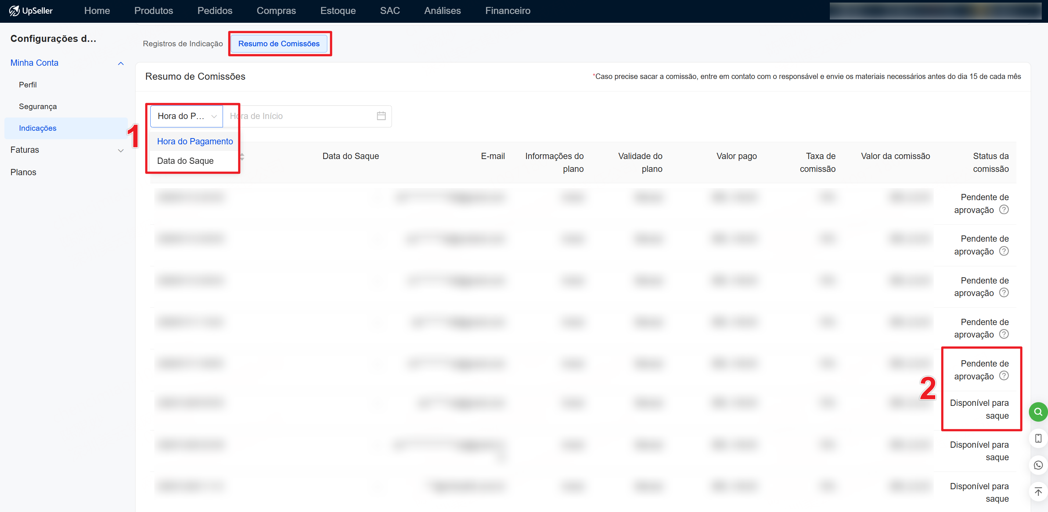Choose Hora do Pagamento option

[x=194, y=141]
